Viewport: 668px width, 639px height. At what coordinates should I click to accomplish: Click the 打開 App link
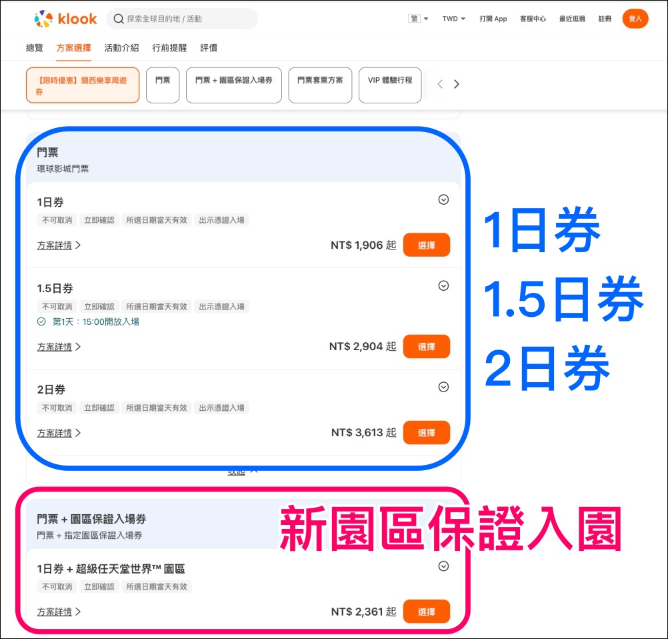click(x=493, y=19)
